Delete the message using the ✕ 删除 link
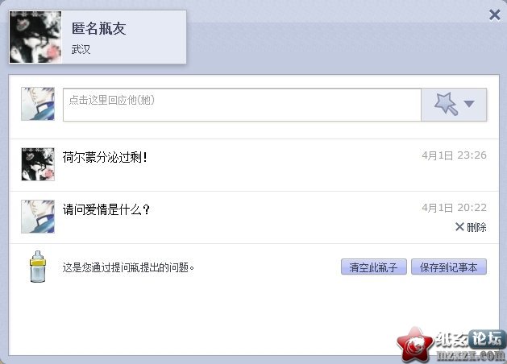 pyautogui.click(x=471, y=227)
